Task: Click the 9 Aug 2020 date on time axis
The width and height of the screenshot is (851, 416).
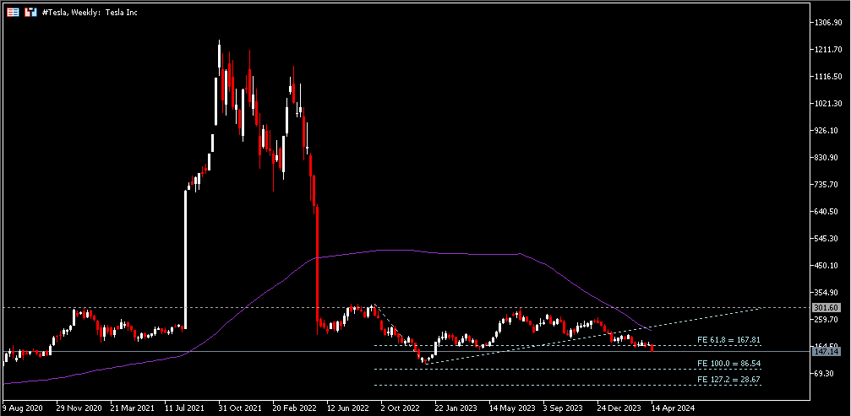Action: [x=23, y=408]
